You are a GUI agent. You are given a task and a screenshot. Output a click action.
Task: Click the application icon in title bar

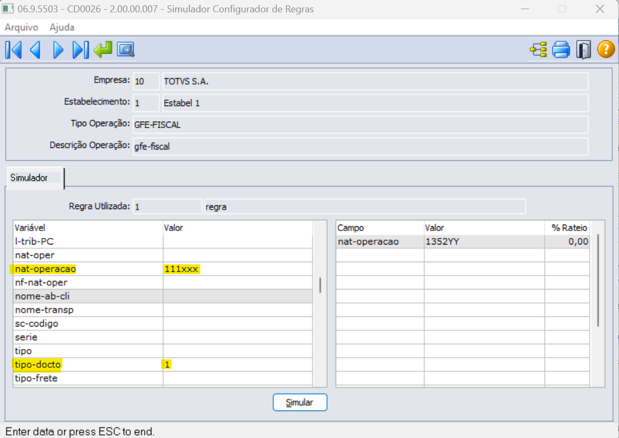(x=8, y=9)
